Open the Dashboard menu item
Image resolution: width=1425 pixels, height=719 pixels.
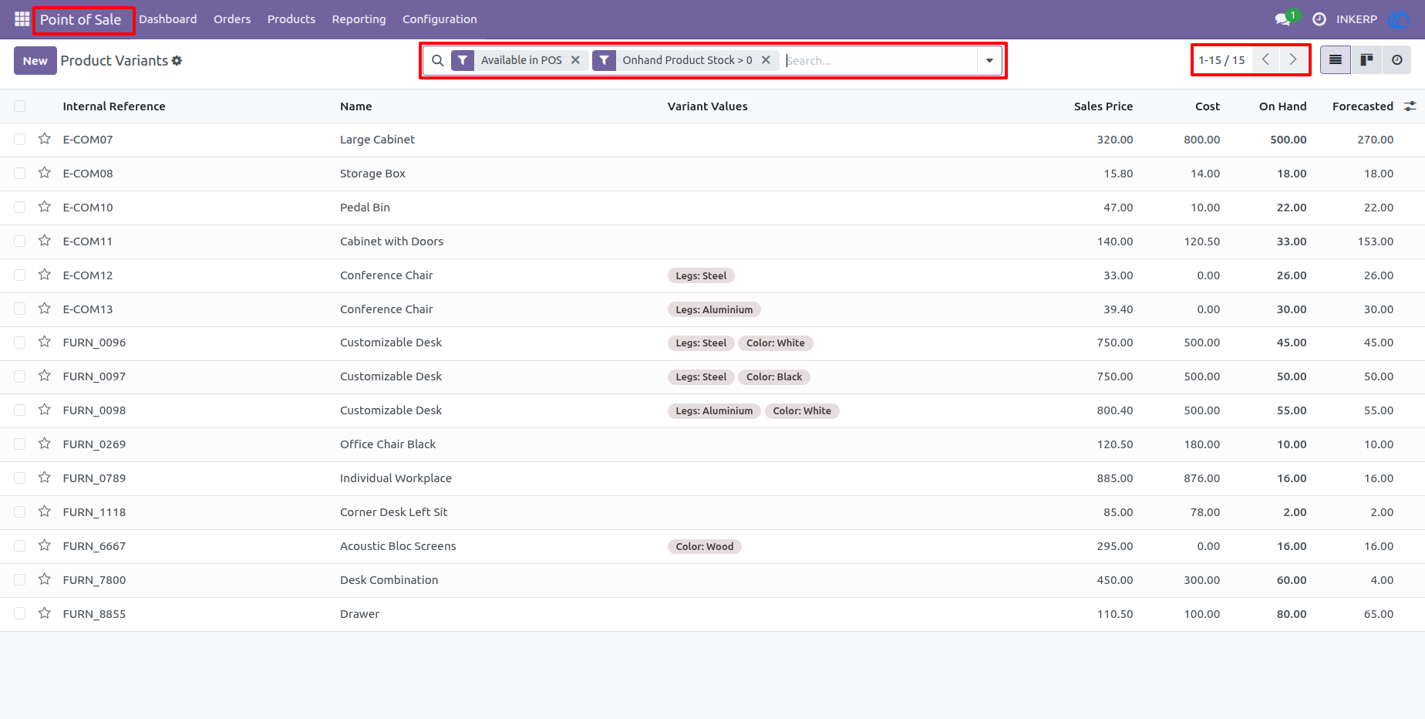(x=168, y=19)
